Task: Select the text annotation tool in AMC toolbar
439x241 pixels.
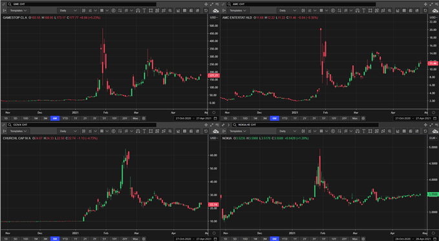Action: coord(363,10)
